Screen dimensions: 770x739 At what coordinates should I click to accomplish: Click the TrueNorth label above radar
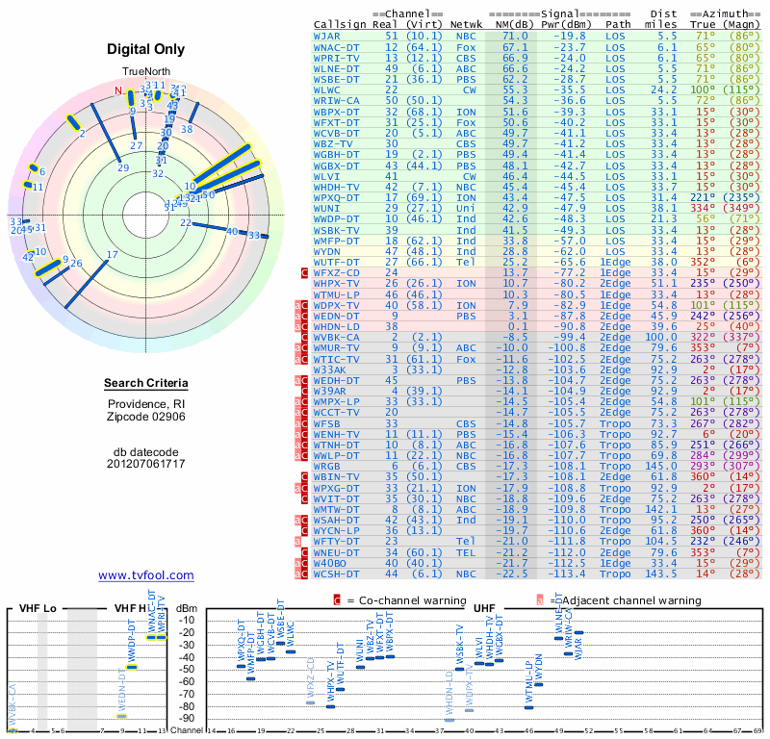pos(146,72)
